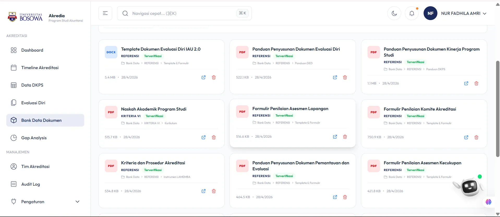500x217 pixels.
Task: Click the DOCX file type badge
Action: click(111, 52)
